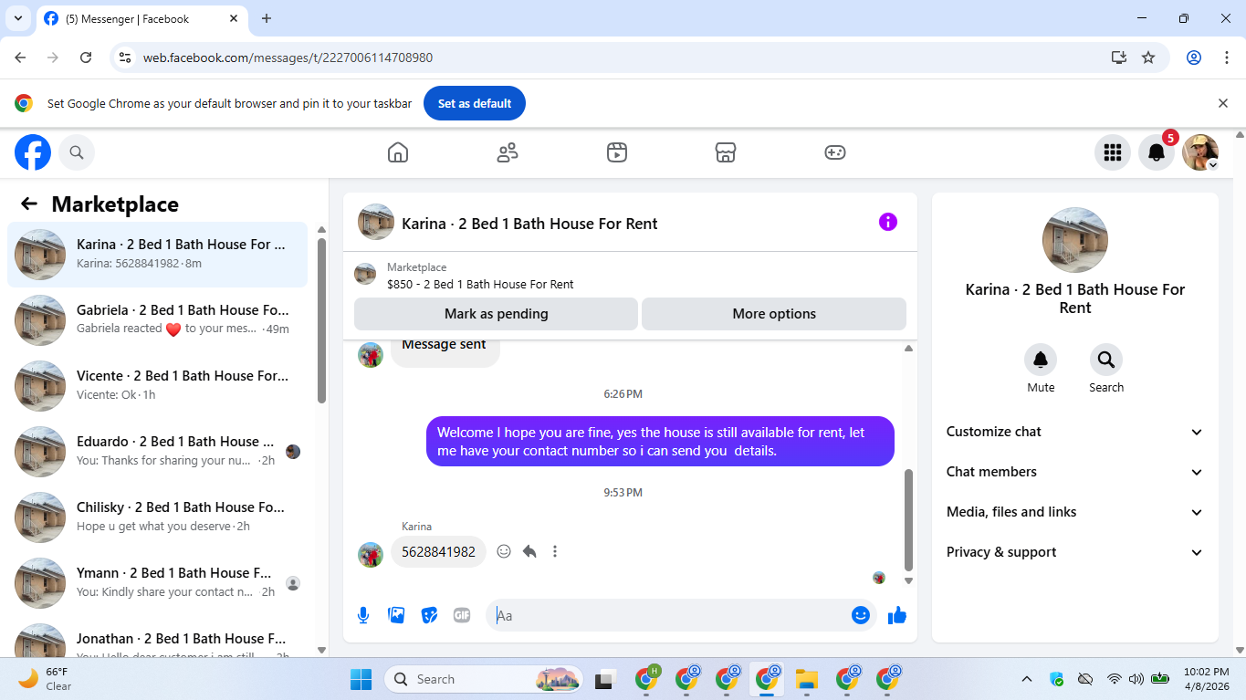Screen dimensions: 1246x700
Task: Expand Chat members section
Action: [1075, 472]
